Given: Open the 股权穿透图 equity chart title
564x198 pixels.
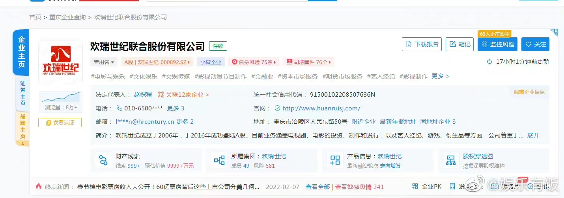Looking at the screenshot, I should tap(478, 156).
